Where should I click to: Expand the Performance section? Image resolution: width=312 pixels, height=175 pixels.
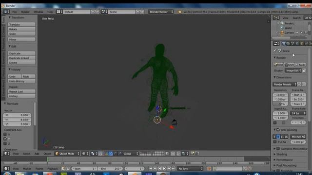(283, 160)
